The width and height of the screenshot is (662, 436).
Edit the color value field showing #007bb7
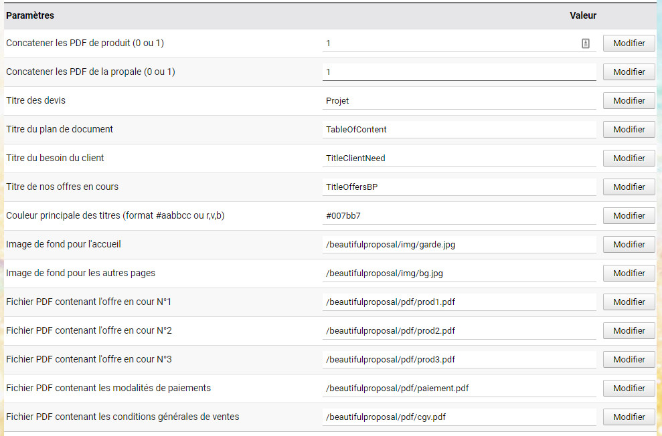(459, 215)
